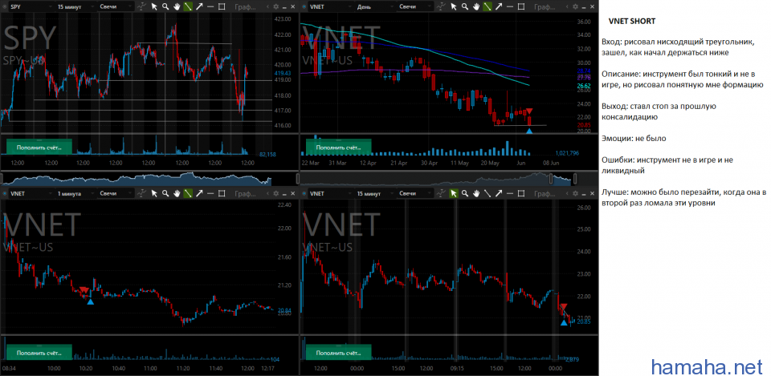771x376 pixels.
Task: Select rectangle tool in VNET daily chart
Action: [520, 7]
